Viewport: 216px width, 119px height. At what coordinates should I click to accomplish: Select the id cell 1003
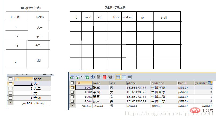tap(84, 96)
